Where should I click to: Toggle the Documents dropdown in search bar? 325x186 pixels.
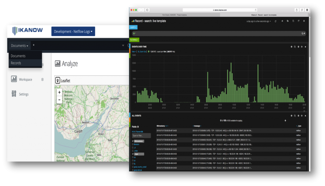(x=19, y=46)
